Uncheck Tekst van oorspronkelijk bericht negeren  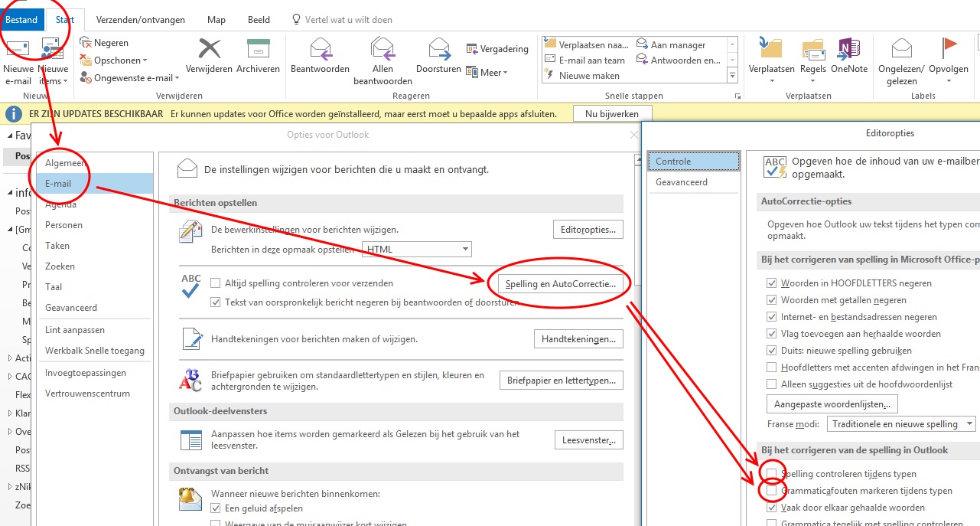click(215, 302)
